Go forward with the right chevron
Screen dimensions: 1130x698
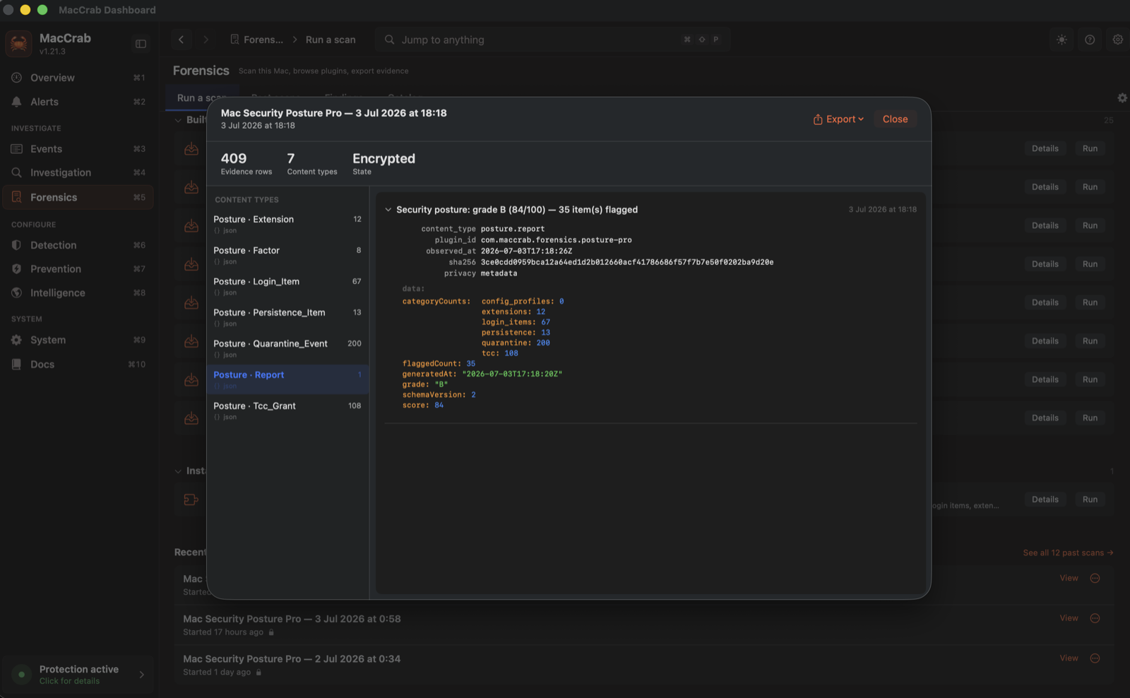[206, 40]
